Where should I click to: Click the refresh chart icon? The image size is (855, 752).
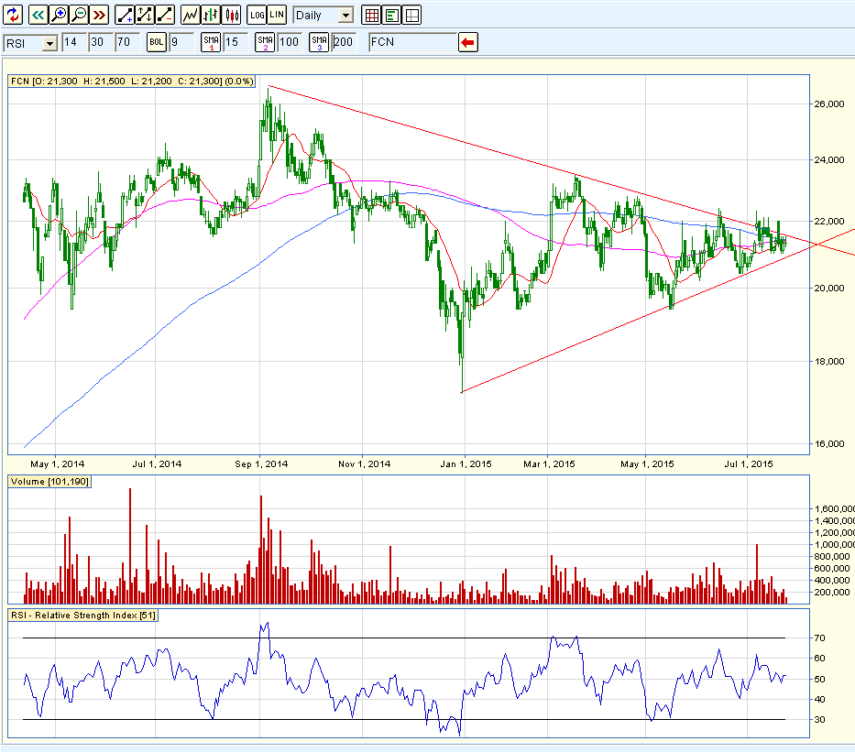(12, 15)
